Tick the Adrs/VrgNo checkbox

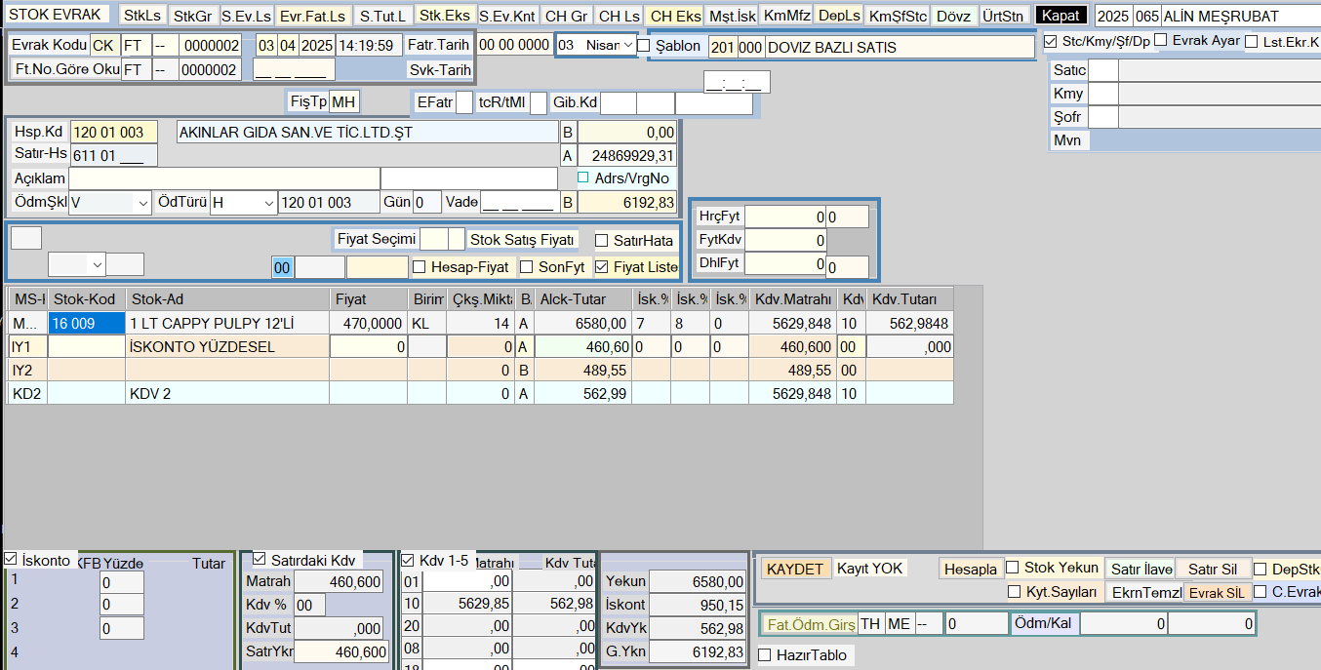point(583,177)
